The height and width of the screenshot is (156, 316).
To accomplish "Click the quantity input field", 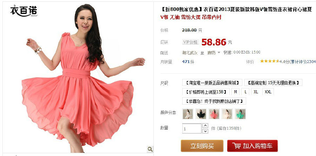I will (x=192, y=129).
